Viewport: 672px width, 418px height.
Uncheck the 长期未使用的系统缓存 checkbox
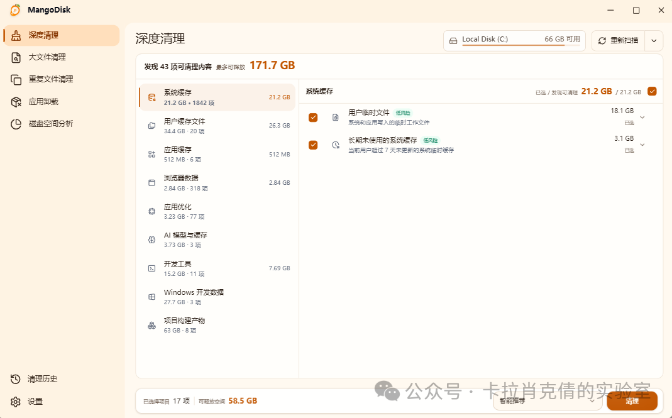click(x=313, y=145)
